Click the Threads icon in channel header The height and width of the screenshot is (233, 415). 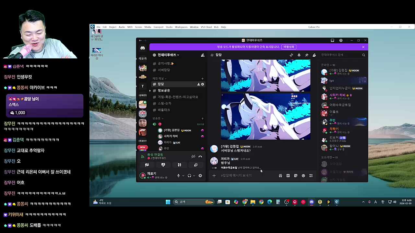click(x=291, y=55)
